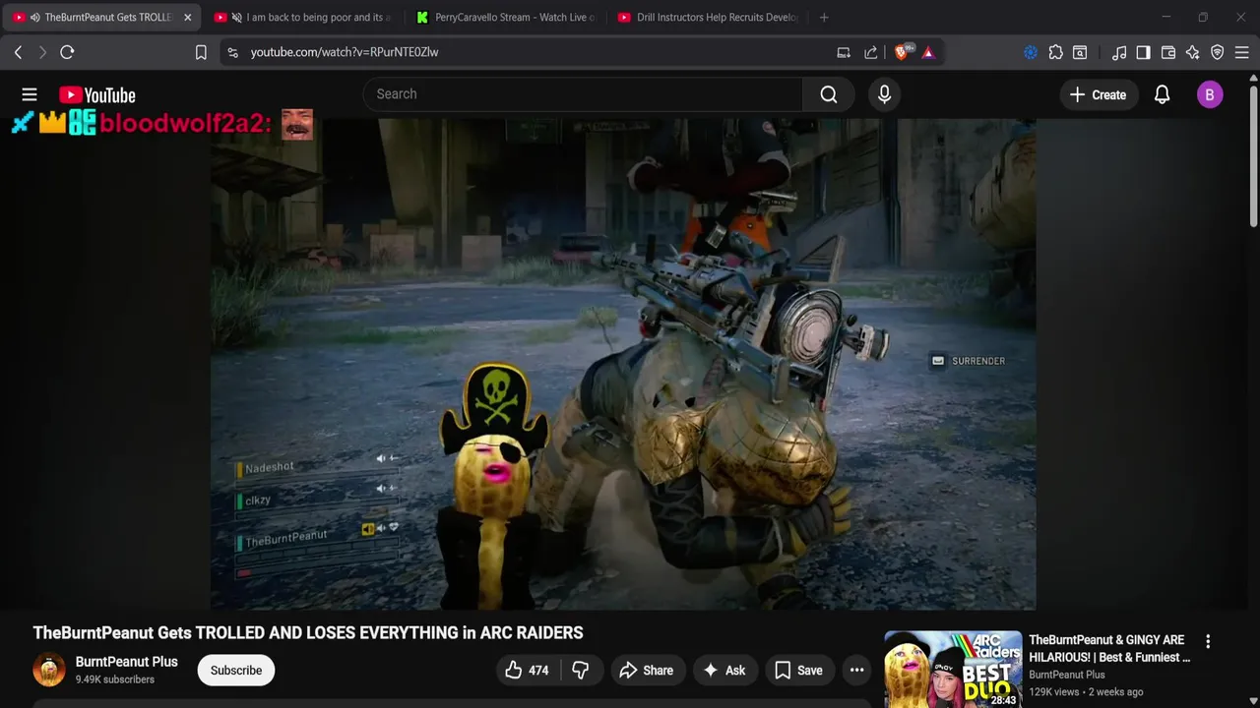The width and height of the screenshot is (1260, 708).
Task: Click the video player to pause
Action: coord(622,364)
